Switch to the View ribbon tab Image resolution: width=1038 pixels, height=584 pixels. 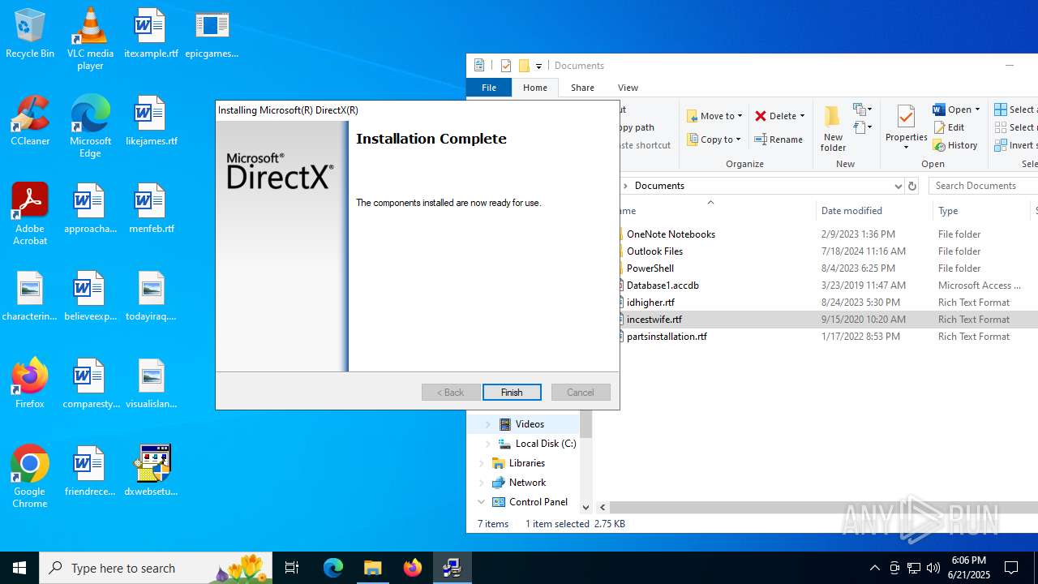pyautogui.click(x=628, y=88)
